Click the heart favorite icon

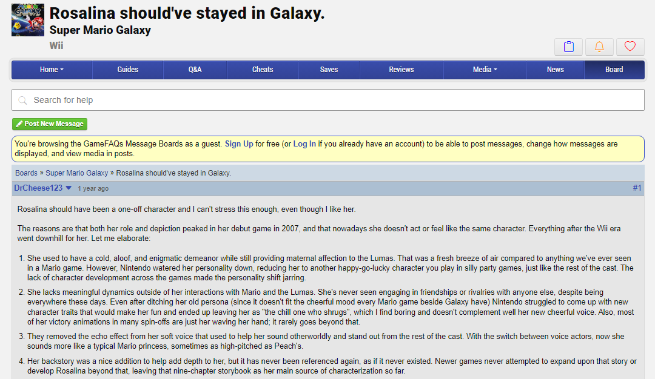[630, 47]
